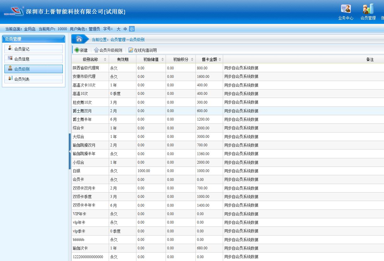Set font size to 中
The height and width of the screenshot is (261, 384).
coord(125,29)
